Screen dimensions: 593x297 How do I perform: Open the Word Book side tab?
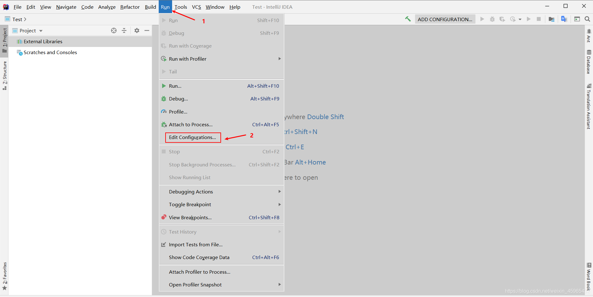click(589, 277)
